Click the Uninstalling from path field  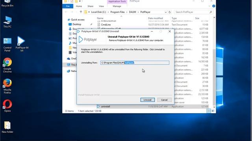[135, 63]
